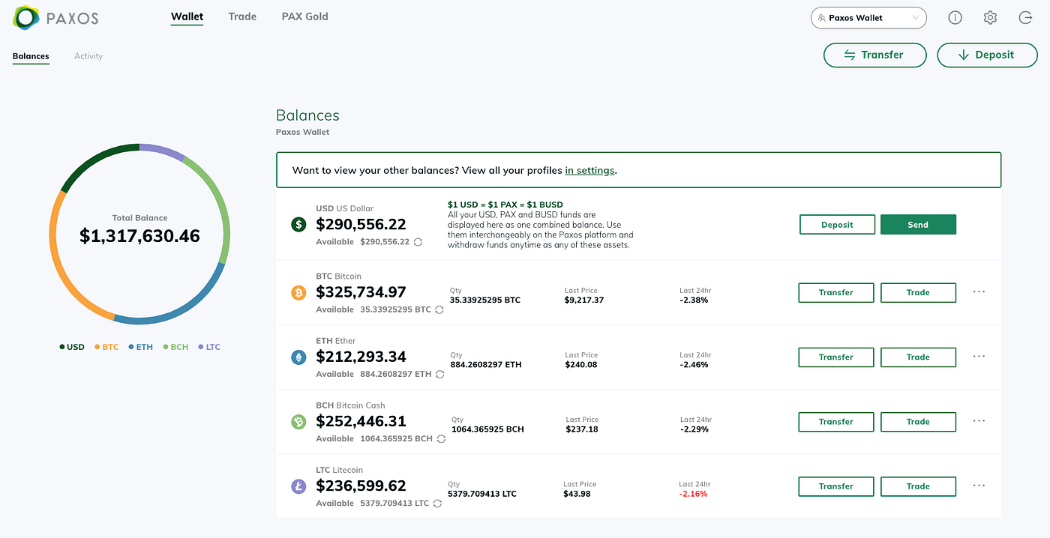Open more options for Litecoin row
Image resolution: width=1050 pixels, height=538 pixels.
coord(979,486)
